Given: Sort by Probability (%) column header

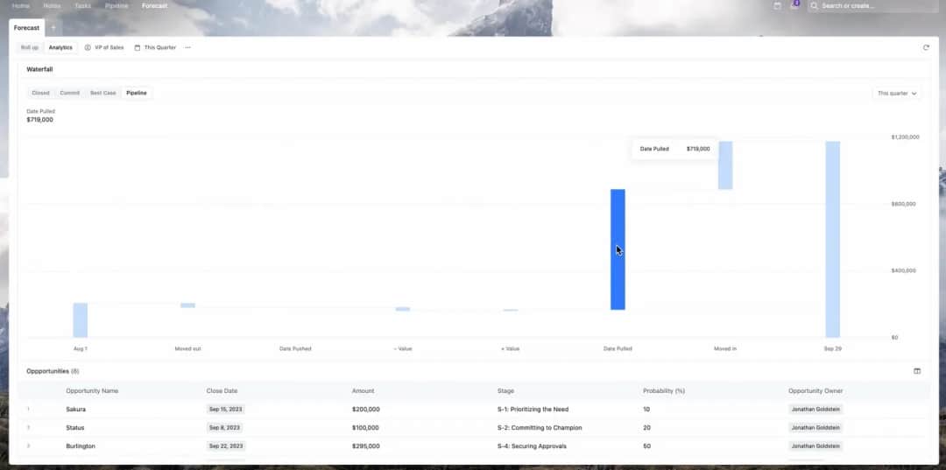Looking at the screenshot, I should coord(664,391).
